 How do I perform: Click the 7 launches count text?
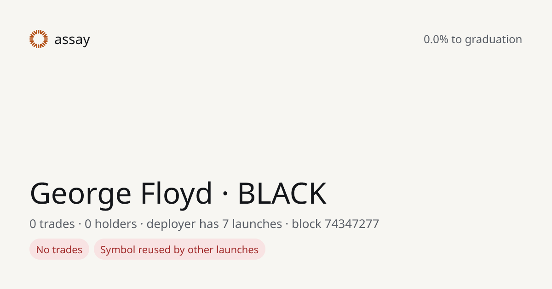(x=252, y=224)
